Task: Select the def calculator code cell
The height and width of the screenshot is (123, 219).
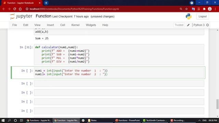Action: (119, 55)
